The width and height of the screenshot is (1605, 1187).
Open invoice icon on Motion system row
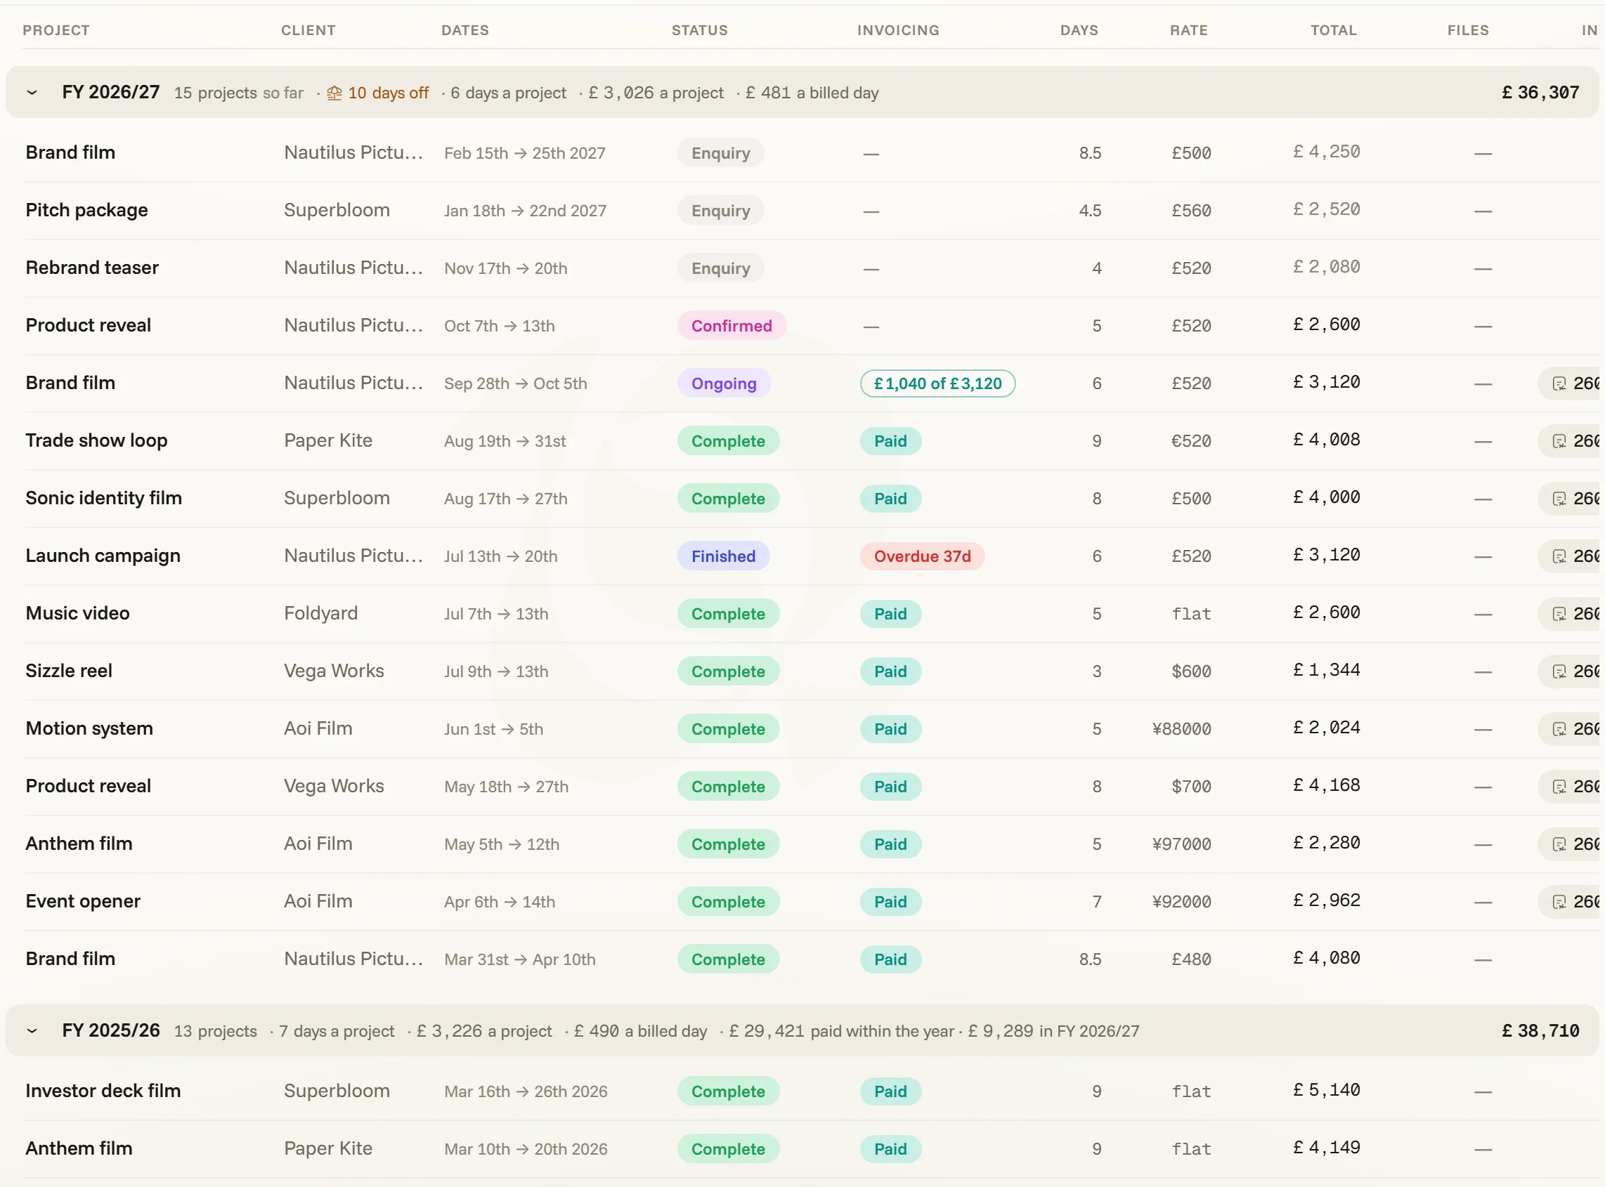(1559, 729)
